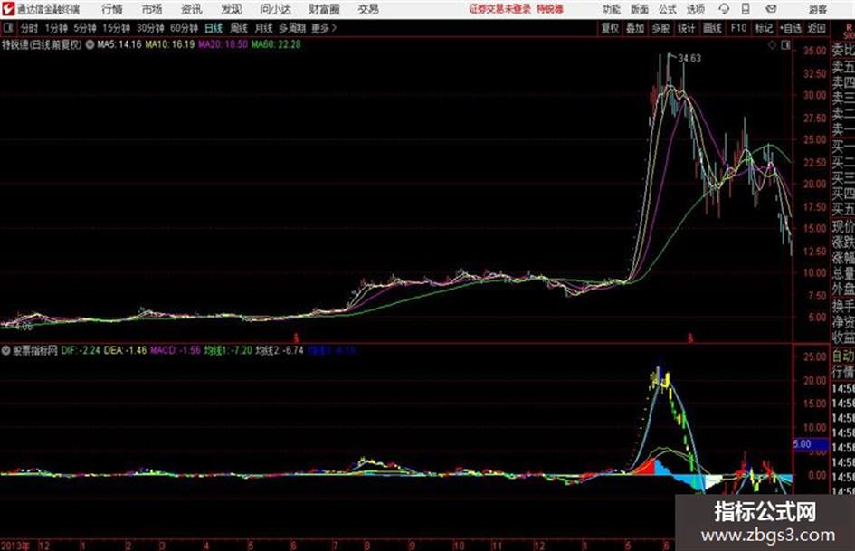Open the 选项 menu
The width and height of the screenshot is (855, 551).
point(696,9)
